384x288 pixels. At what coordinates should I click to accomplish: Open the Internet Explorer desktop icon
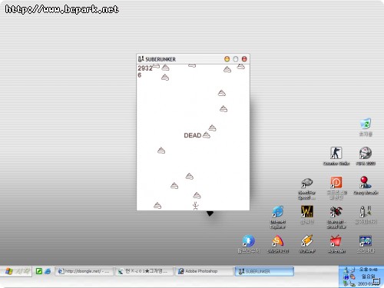click(278, 217)
